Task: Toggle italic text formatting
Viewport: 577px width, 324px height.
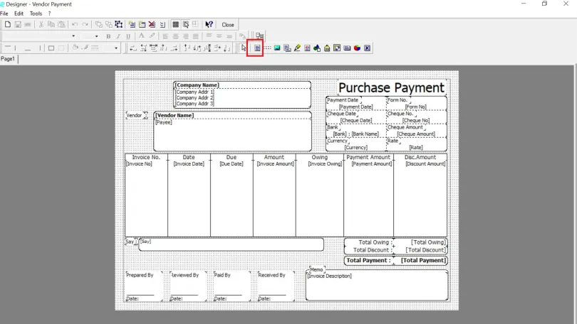Action: pyautogui.click(x=118, y=36)
